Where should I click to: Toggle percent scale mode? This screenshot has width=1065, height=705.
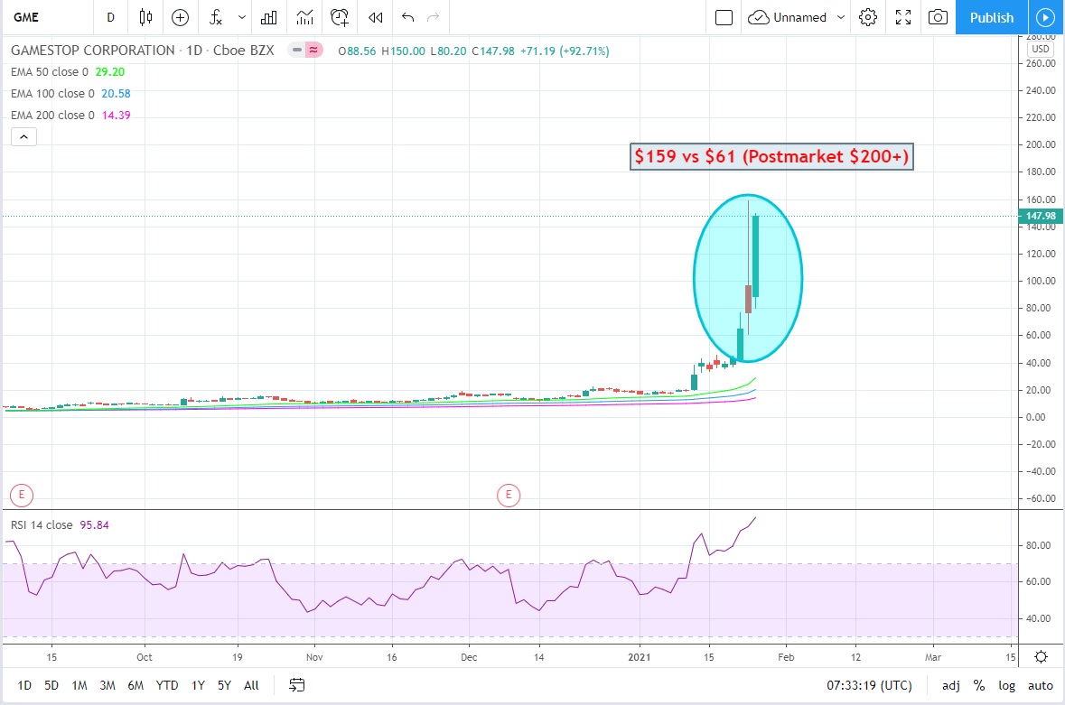click(x=979, y=685)
